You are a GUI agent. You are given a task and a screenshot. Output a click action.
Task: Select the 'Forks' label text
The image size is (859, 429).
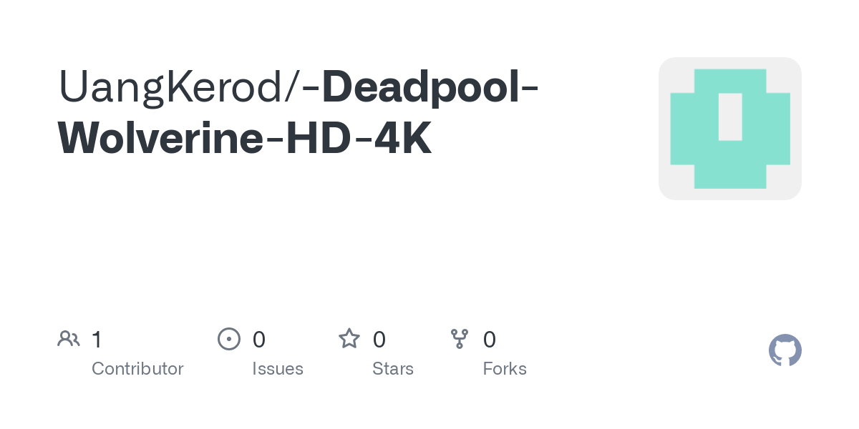pos(505,369)
